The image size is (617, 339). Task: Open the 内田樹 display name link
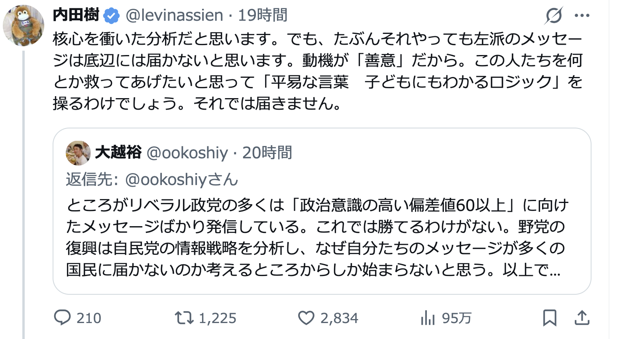pos(76,15)
